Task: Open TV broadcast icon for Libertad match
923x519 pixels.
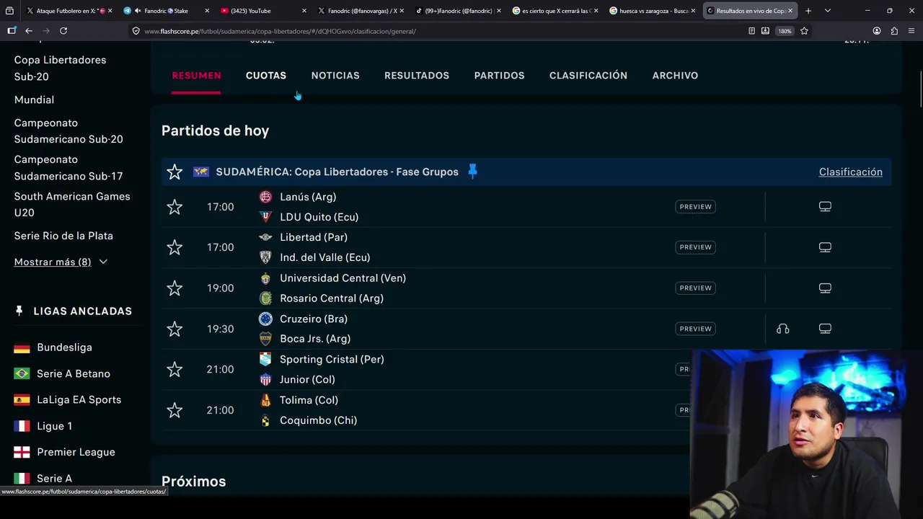Action: point(825,247)
